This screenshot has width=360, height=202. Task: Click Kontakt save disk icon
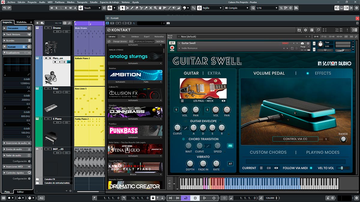click(x=299, y=30)
